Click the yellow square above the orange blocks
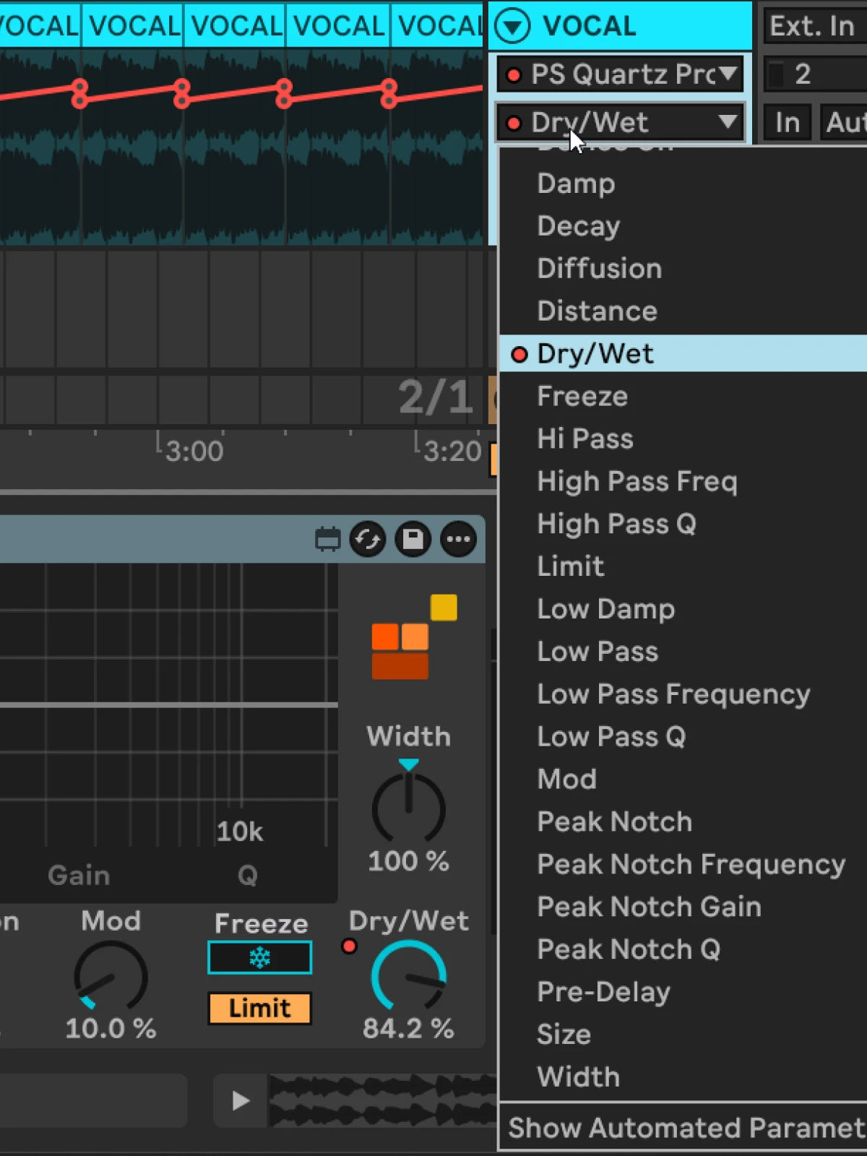The width and height of the screenshot is (867, 1156). pos(444,608)
